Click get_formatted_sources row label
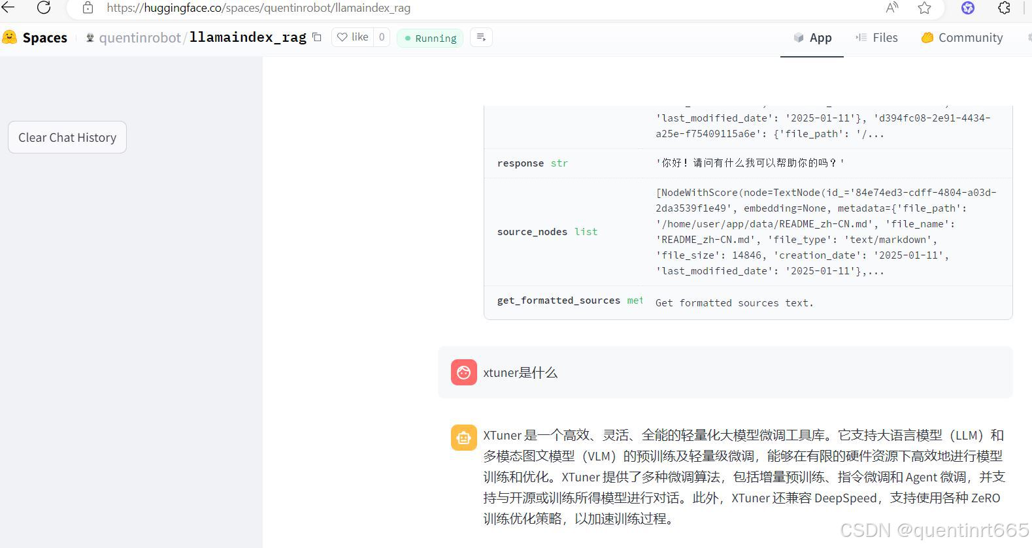 [569, 300]
